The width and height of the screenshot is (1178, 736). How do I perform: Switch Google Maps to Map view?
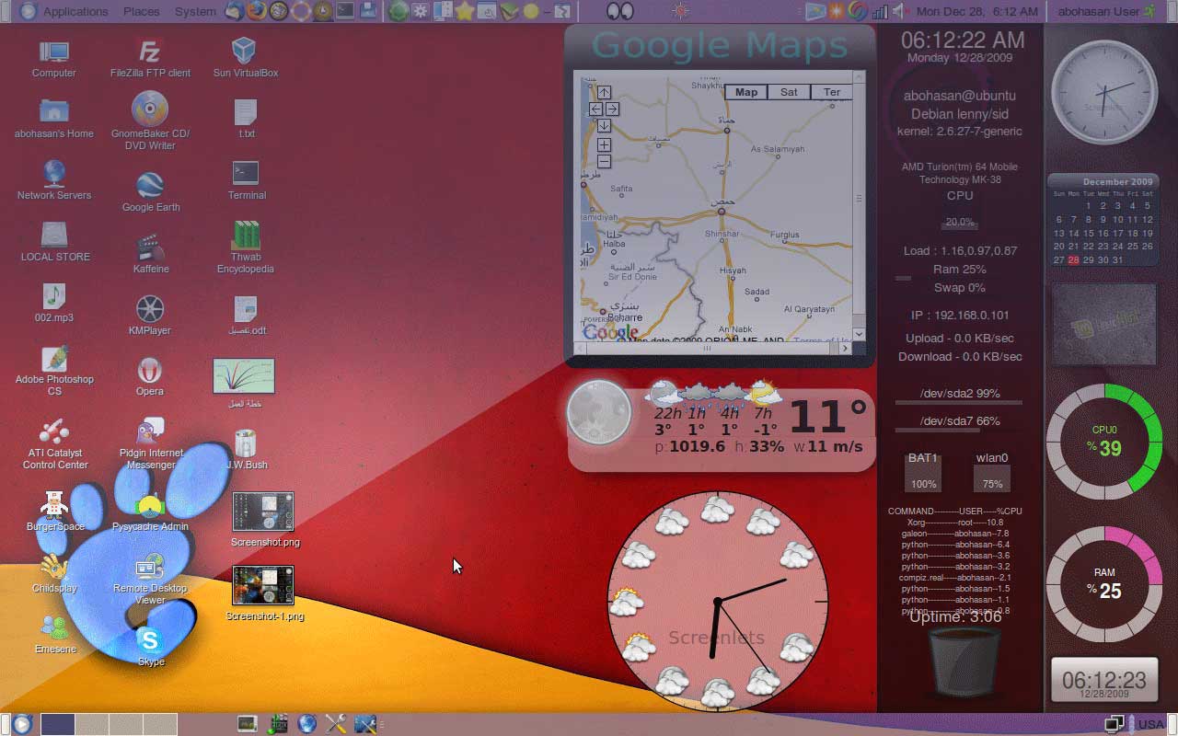(746, 92)
